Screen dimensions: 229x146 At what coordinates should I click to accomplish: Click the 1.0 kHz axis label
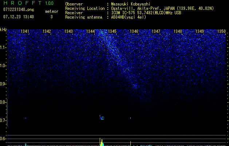coord(3,66)
